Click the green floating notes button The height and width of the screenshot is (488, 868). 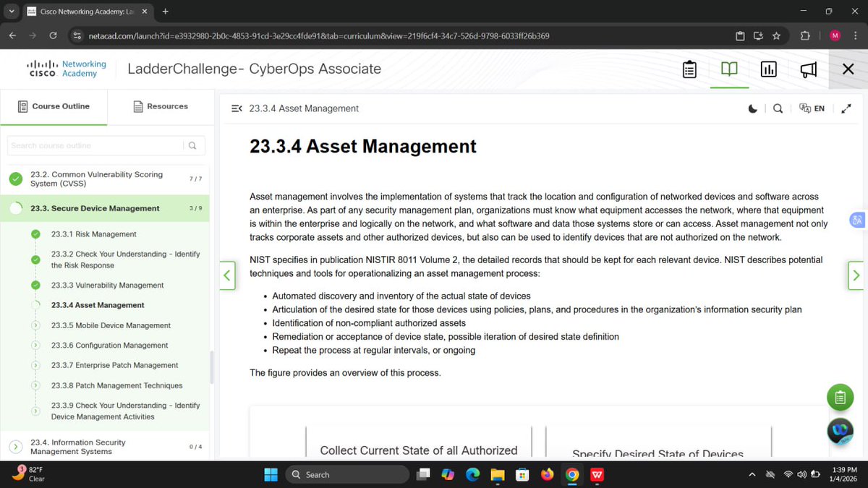point(840,398)
